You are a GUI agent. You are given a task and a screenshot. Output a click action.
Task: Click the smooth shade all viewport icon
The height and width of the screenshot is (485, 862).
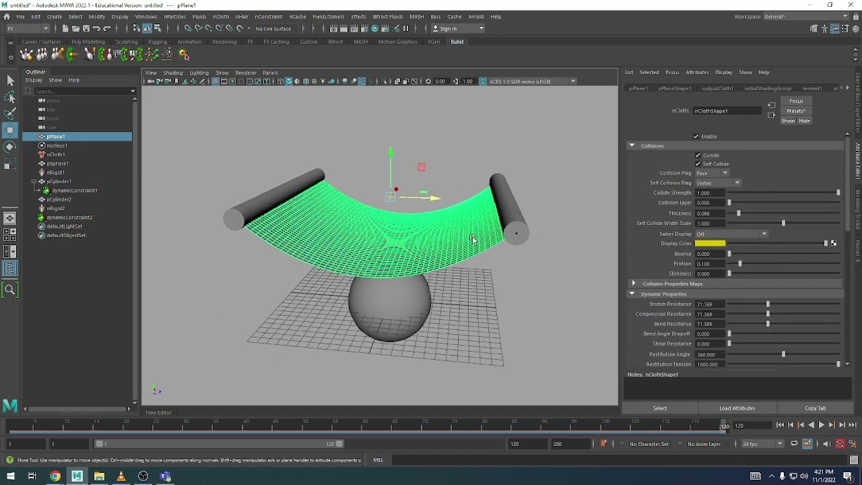coord(289,82)
